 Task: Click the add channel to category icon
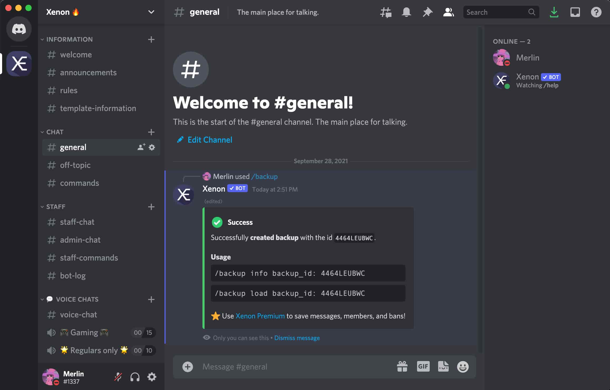pos(151,39)
